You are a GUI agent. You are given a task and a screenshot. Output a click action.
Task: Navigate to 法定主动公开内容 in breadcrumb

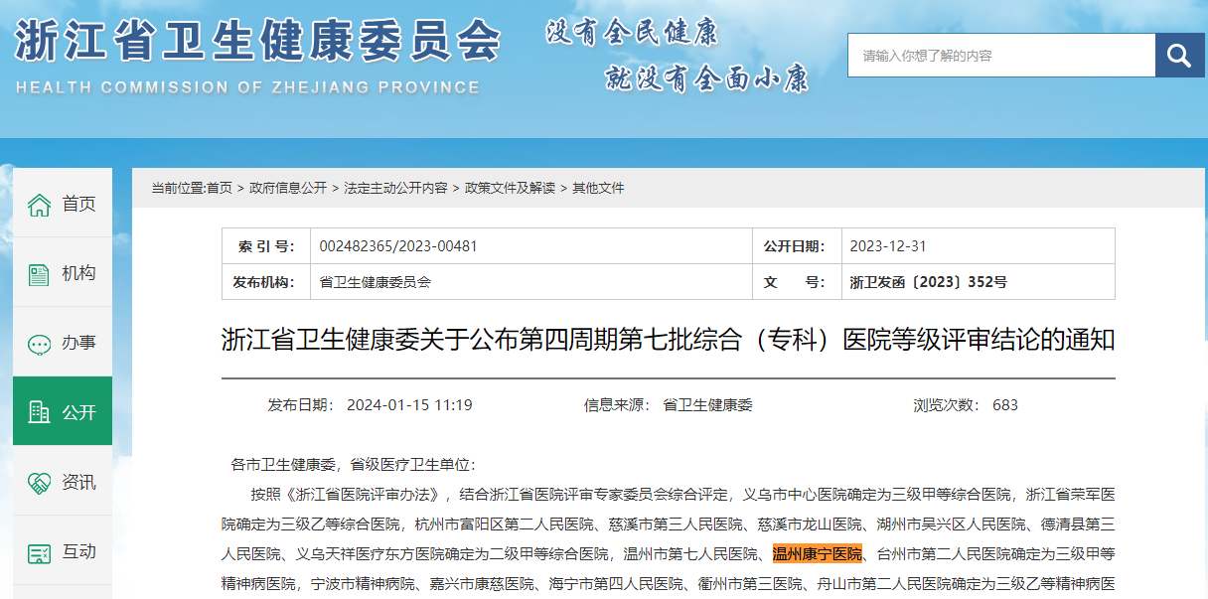coord(395,188)
